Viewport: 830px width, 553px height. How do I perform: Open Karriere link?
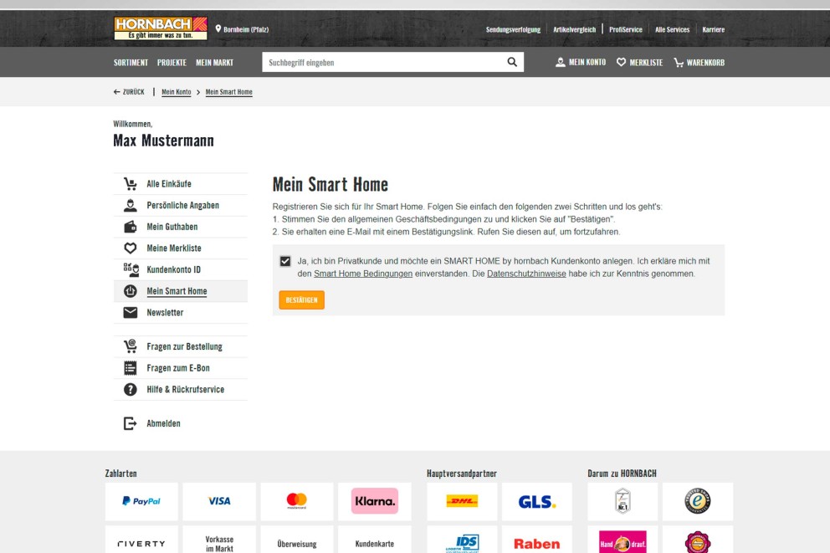coord(714,29)
